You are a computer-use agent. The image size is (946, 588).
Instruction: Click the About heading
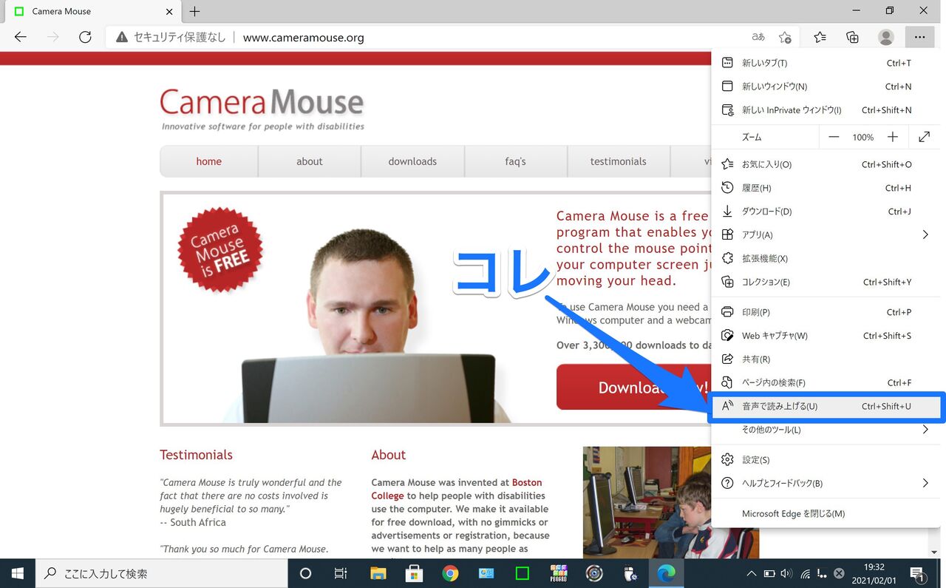point(389,455)
